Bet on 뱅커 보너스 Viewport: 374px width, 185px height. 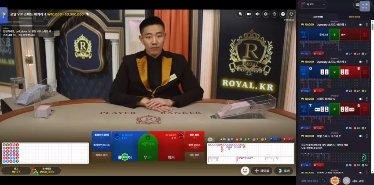[x=194, y=146]
